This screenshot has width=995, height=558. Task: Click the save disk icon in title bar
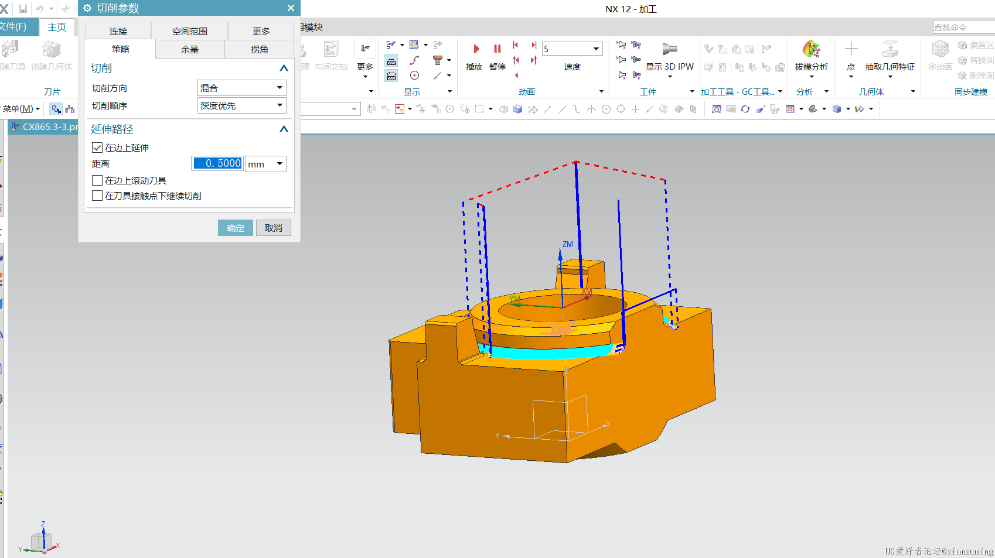point(23,9)
